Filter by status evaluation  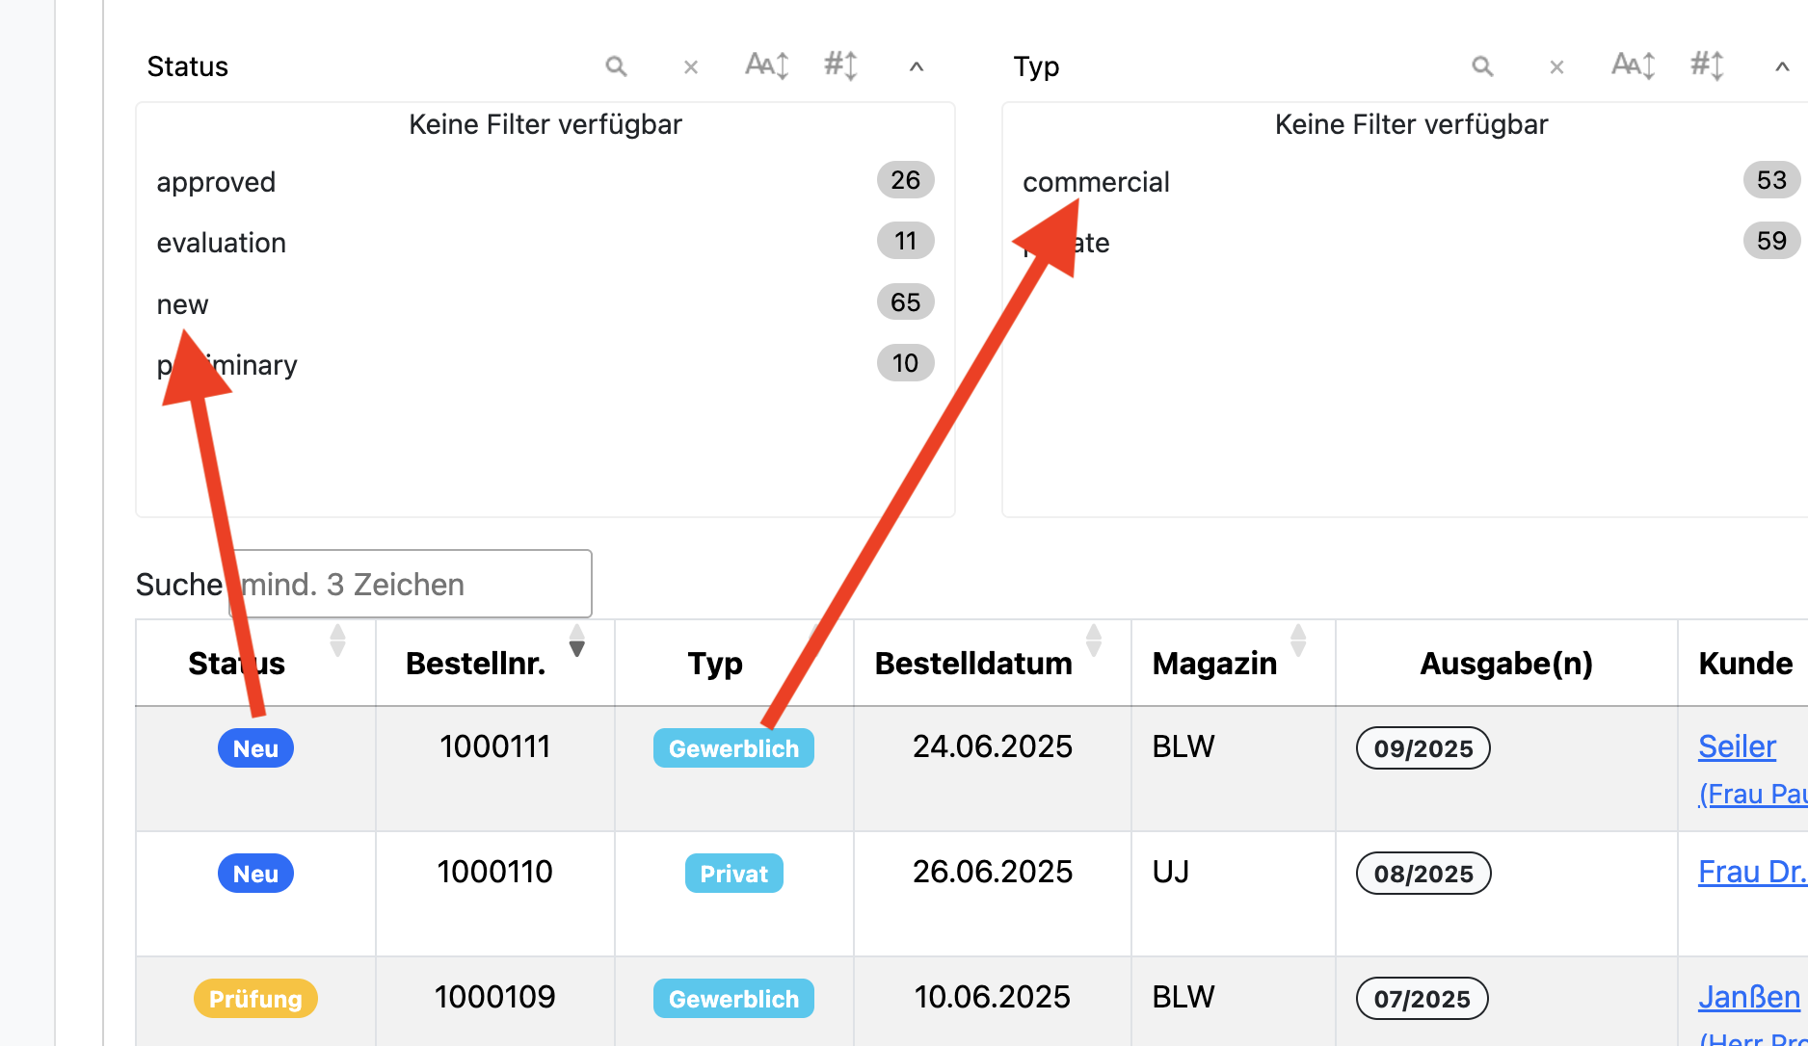[545, 242]
